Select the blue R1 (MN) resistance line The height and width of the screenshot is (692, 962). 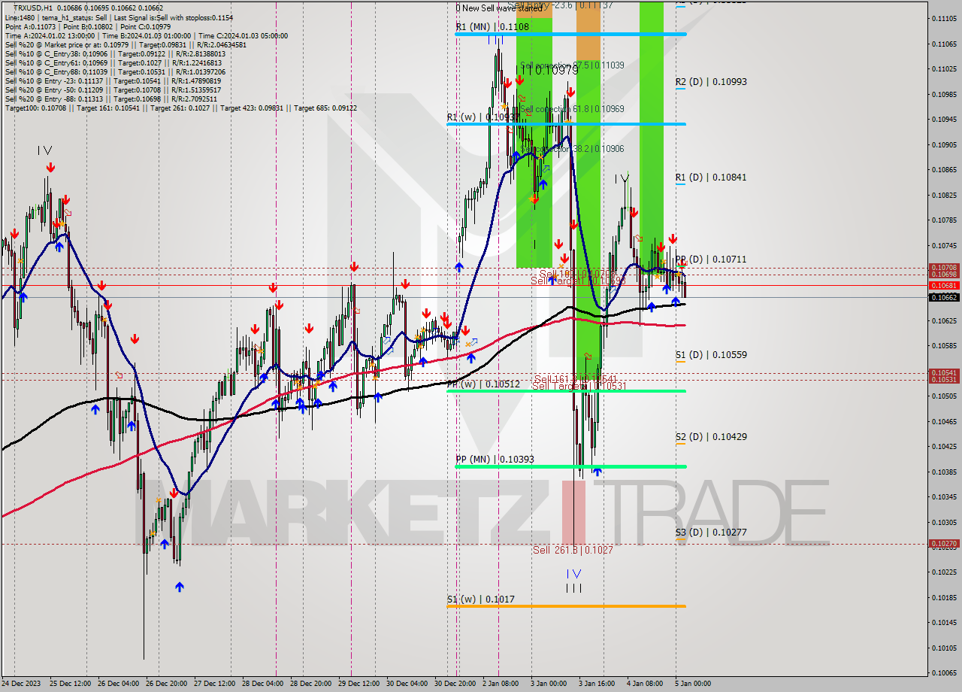coord(570,34)
